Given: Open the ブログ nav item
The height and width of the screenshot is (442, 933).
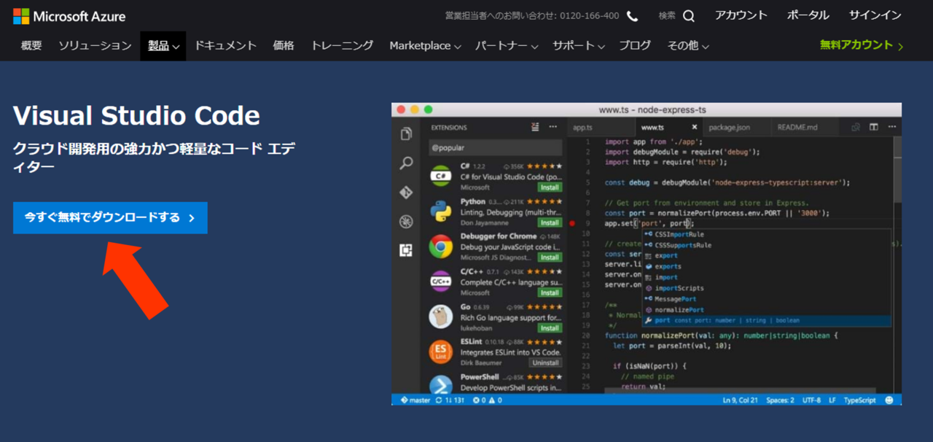Looking at the screenshot, I should [635, 45].
